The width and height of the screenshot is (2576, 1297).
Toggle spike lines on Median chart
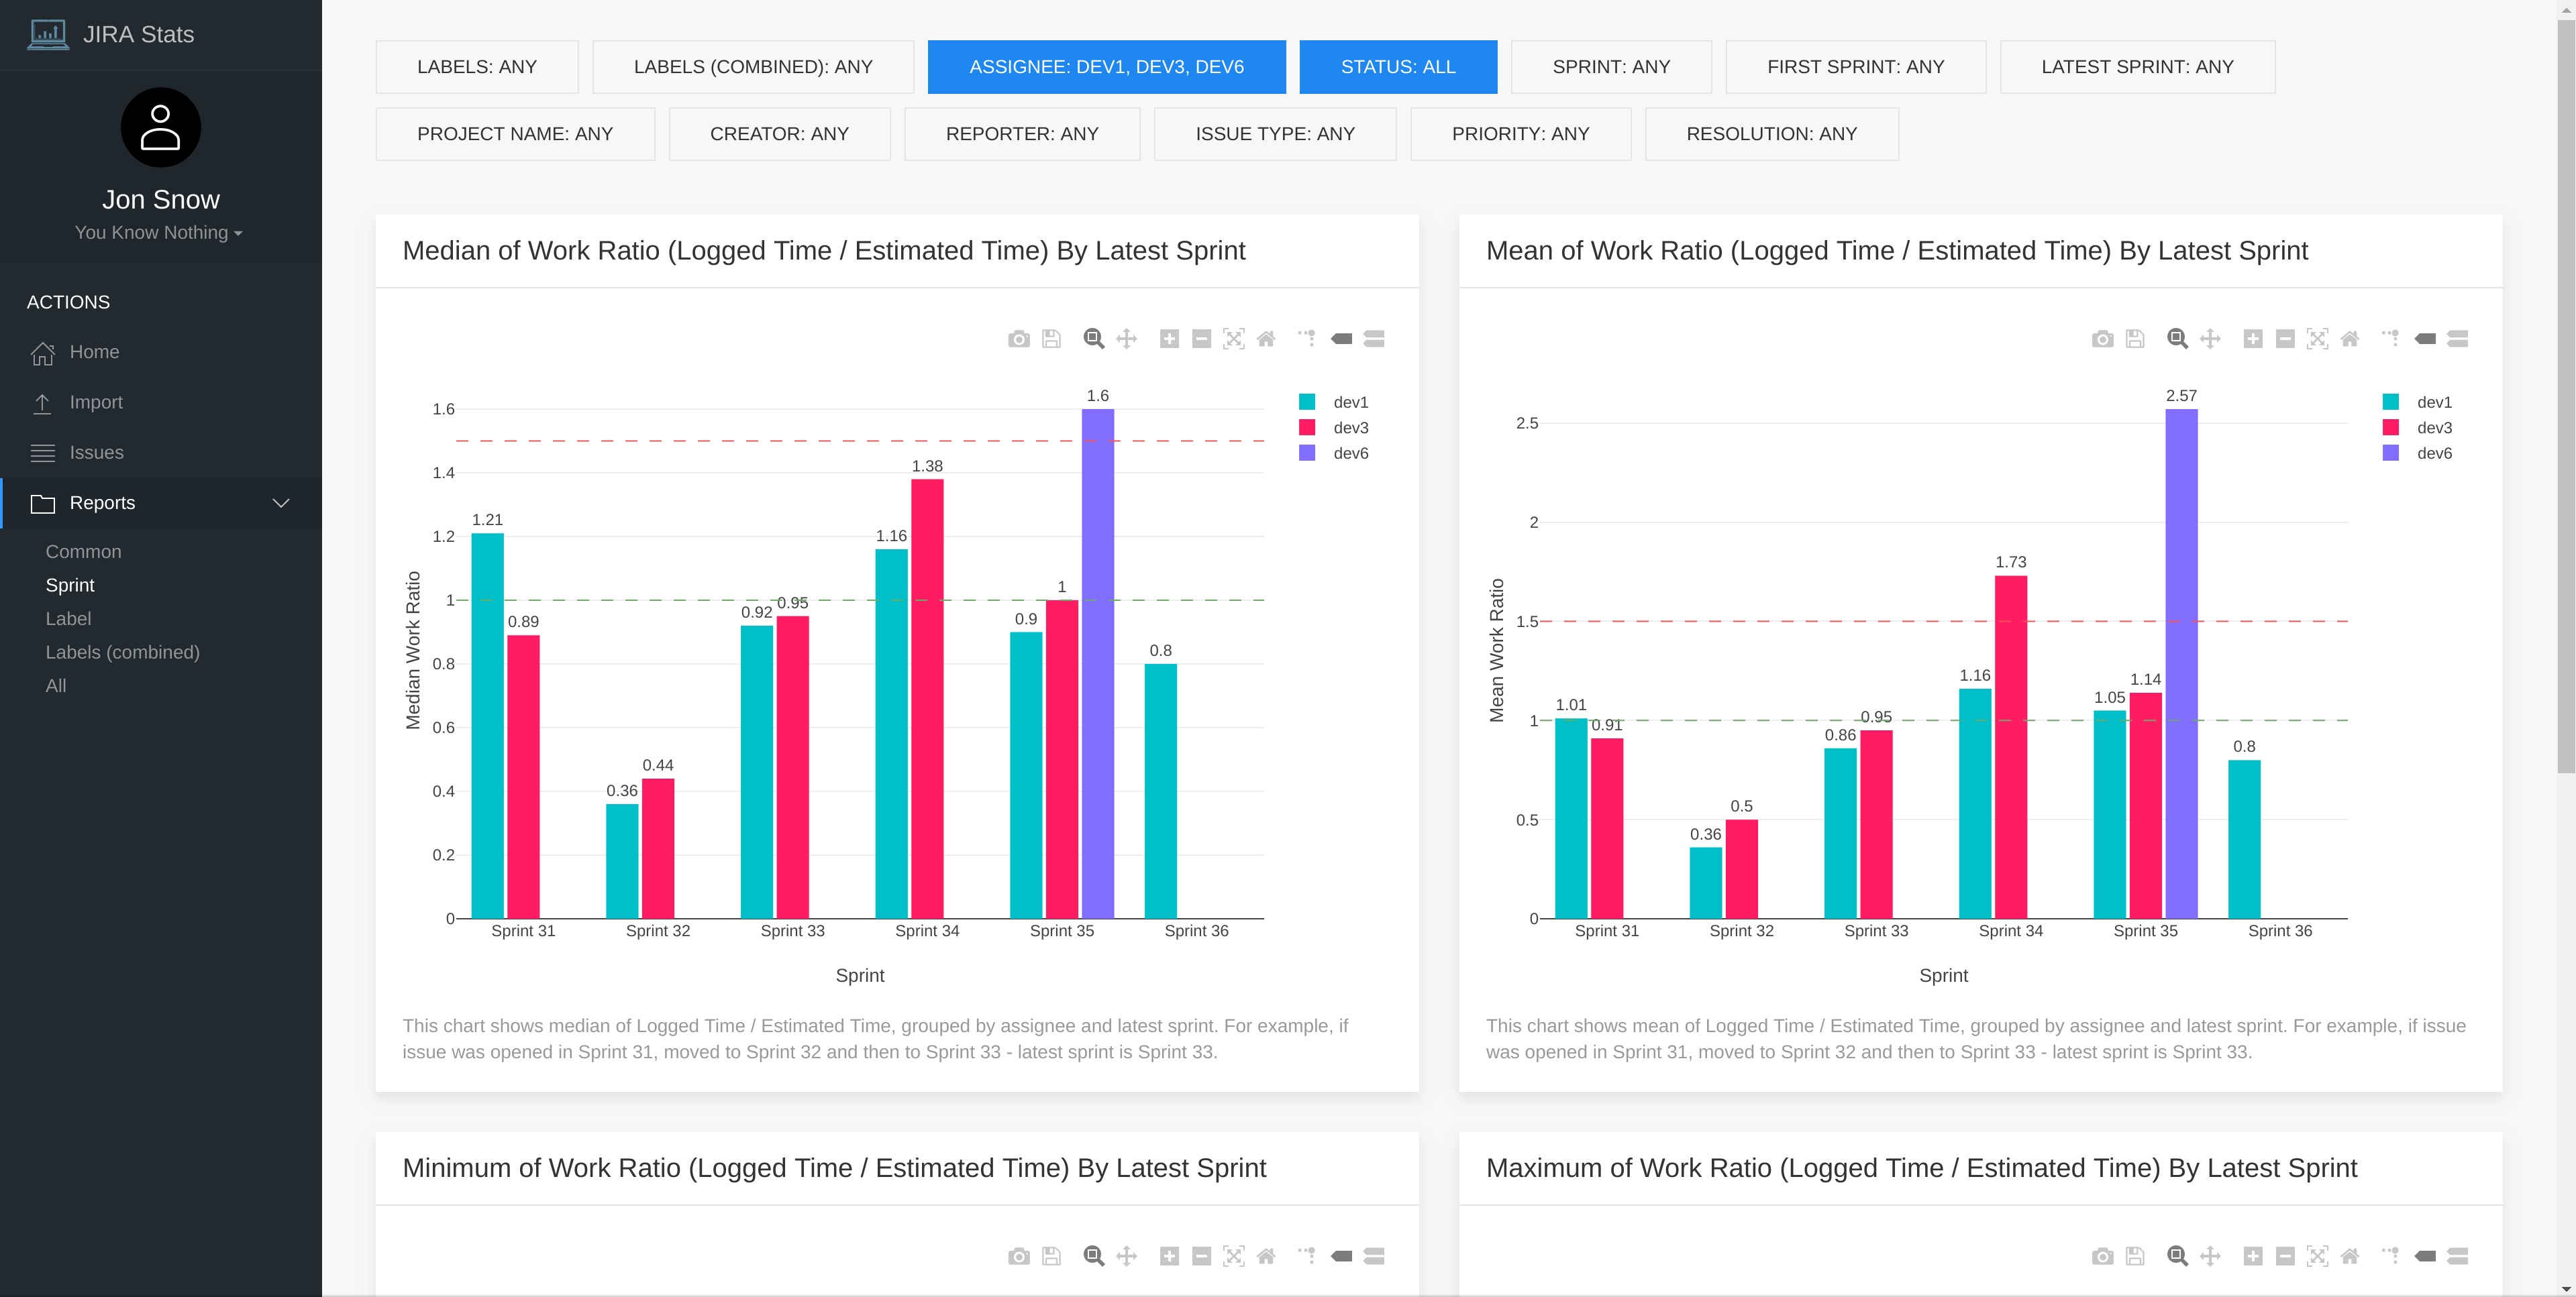(1307, 338)
